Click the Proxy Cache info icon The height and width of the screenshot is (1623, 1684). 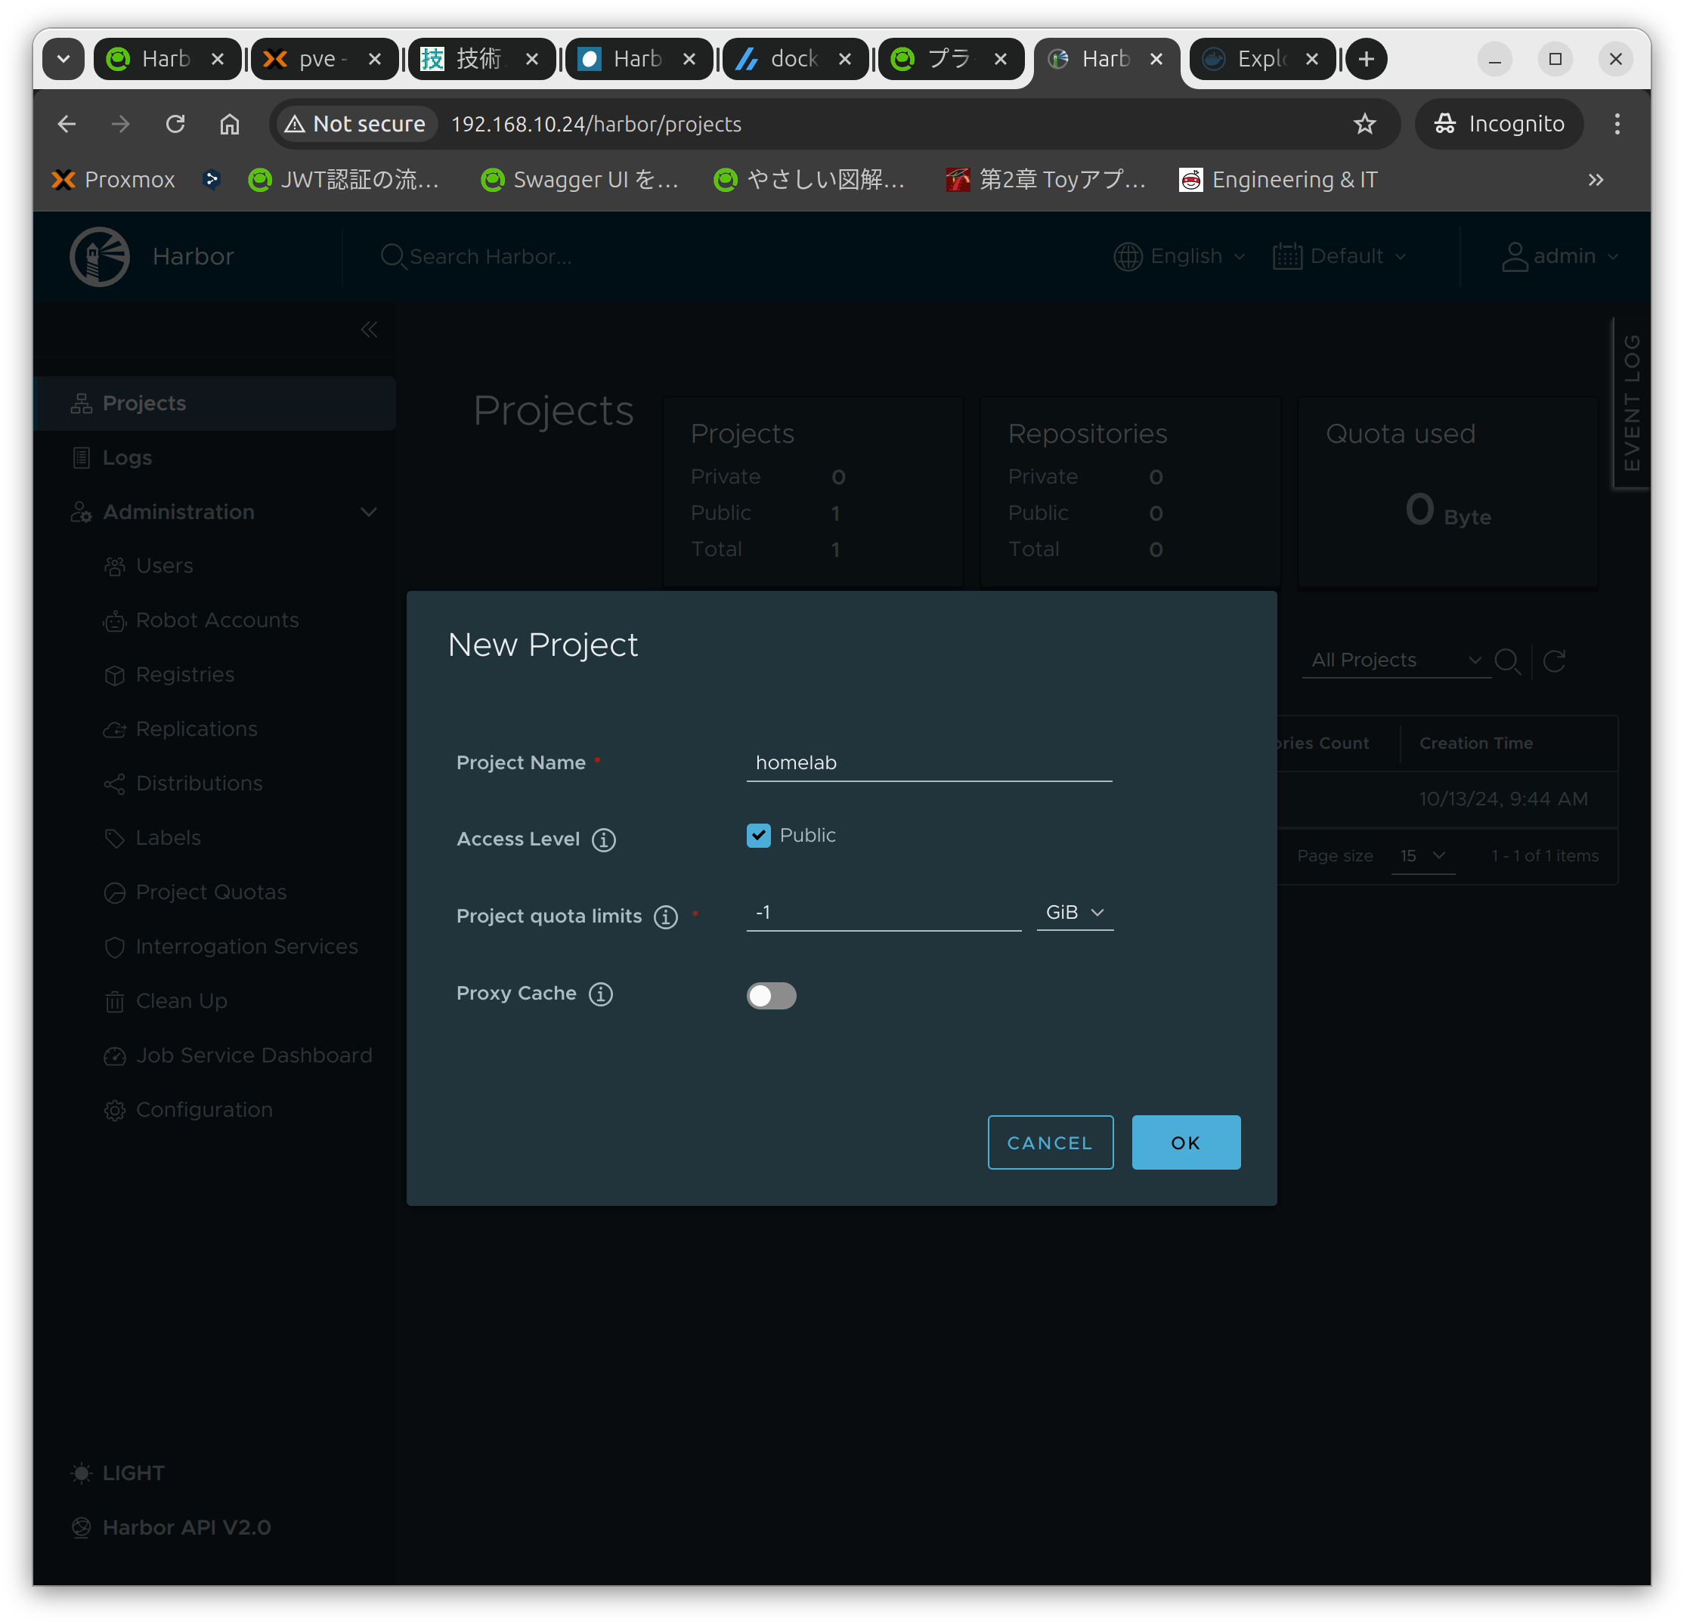tap(601, 994)
